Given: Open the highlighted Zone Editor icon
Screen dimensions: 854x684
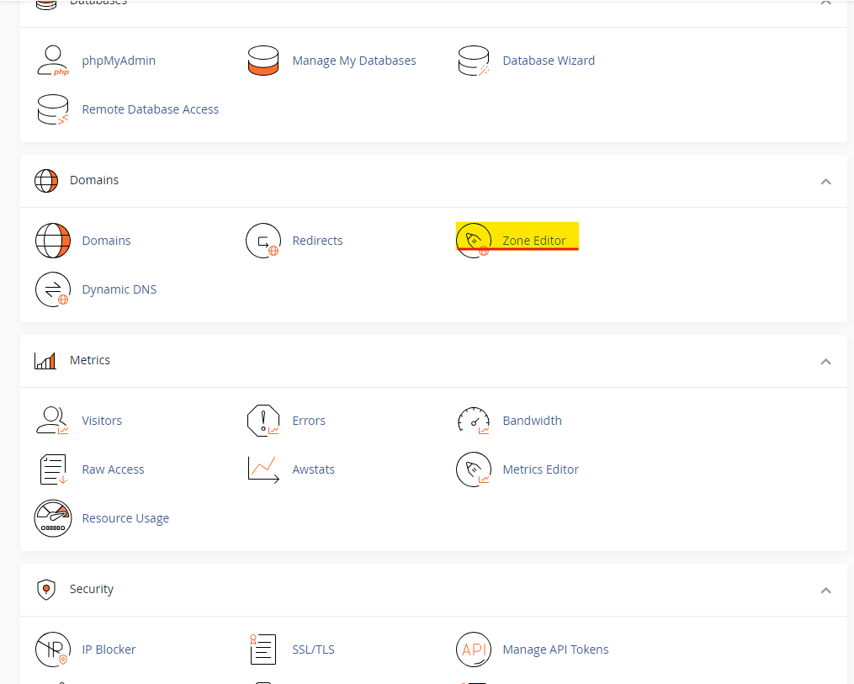Looking at the screenshot, I should tap(474, 240).
